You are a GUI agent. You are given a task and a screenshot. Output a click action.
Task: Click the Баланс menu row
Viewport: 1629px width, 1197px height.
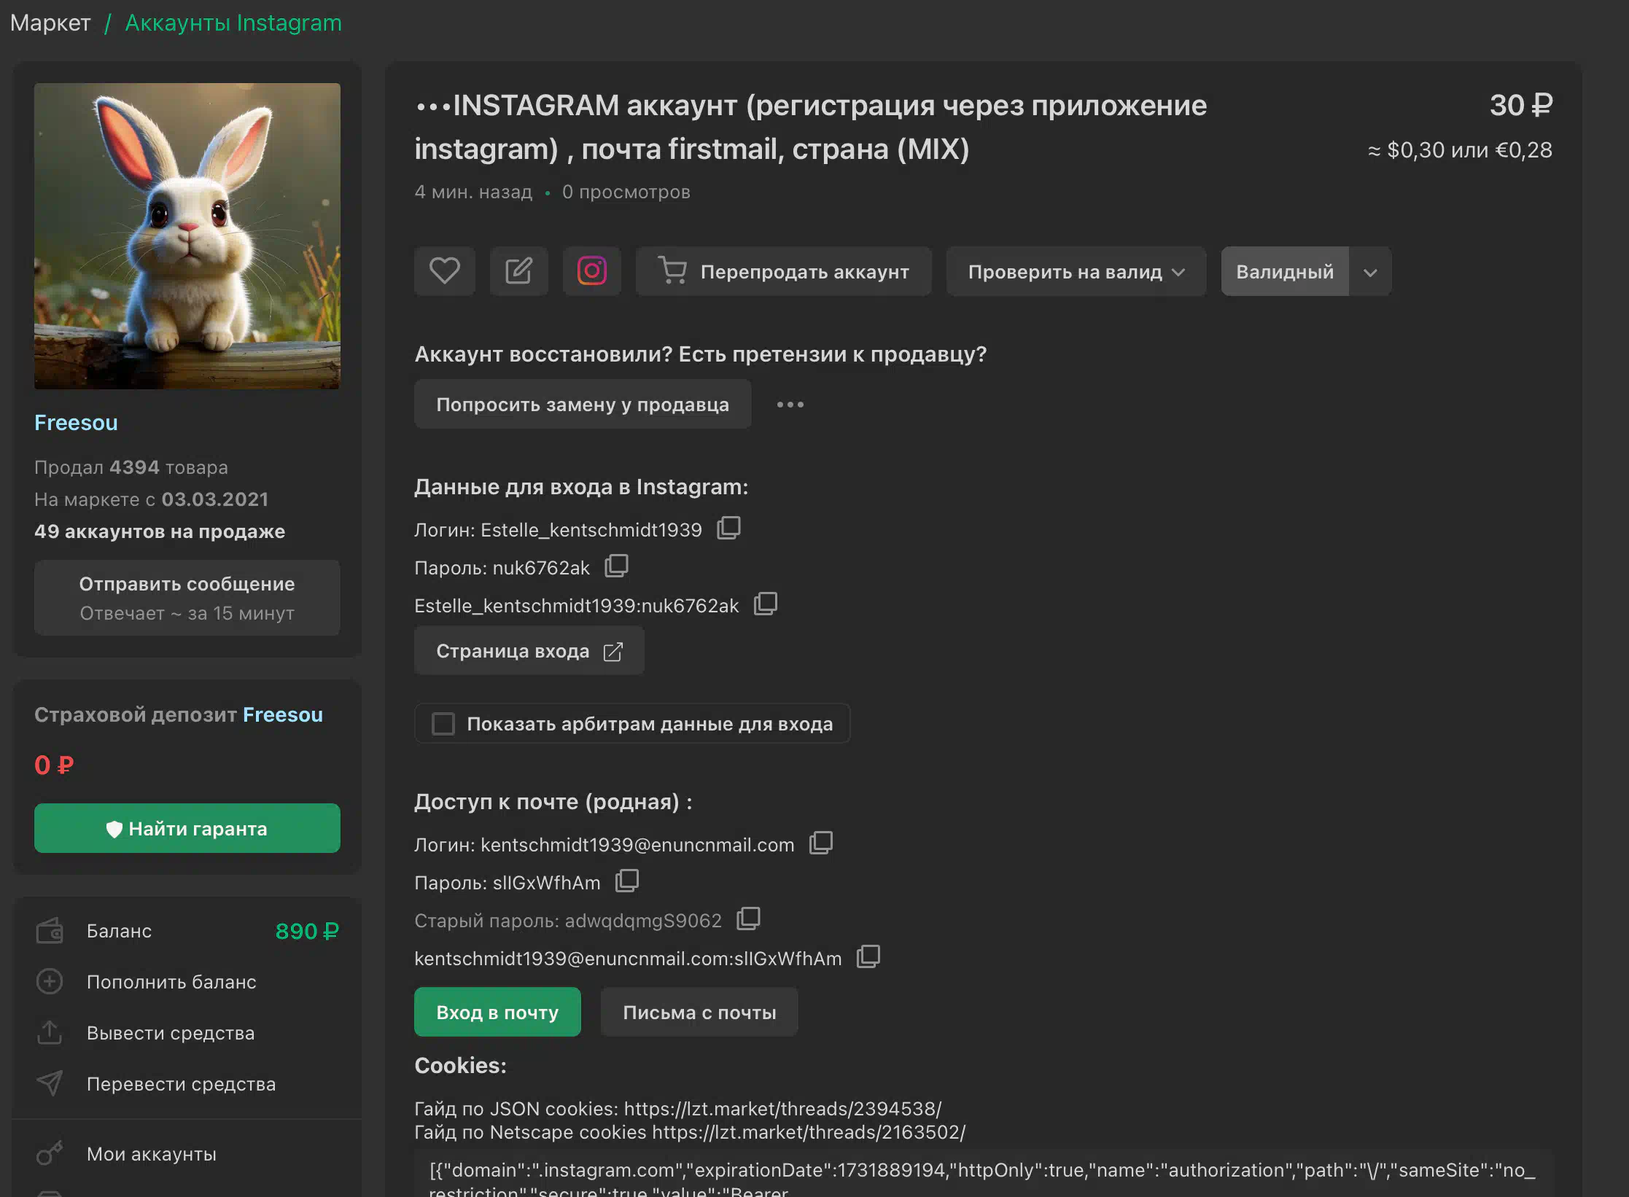pos(187,931)
